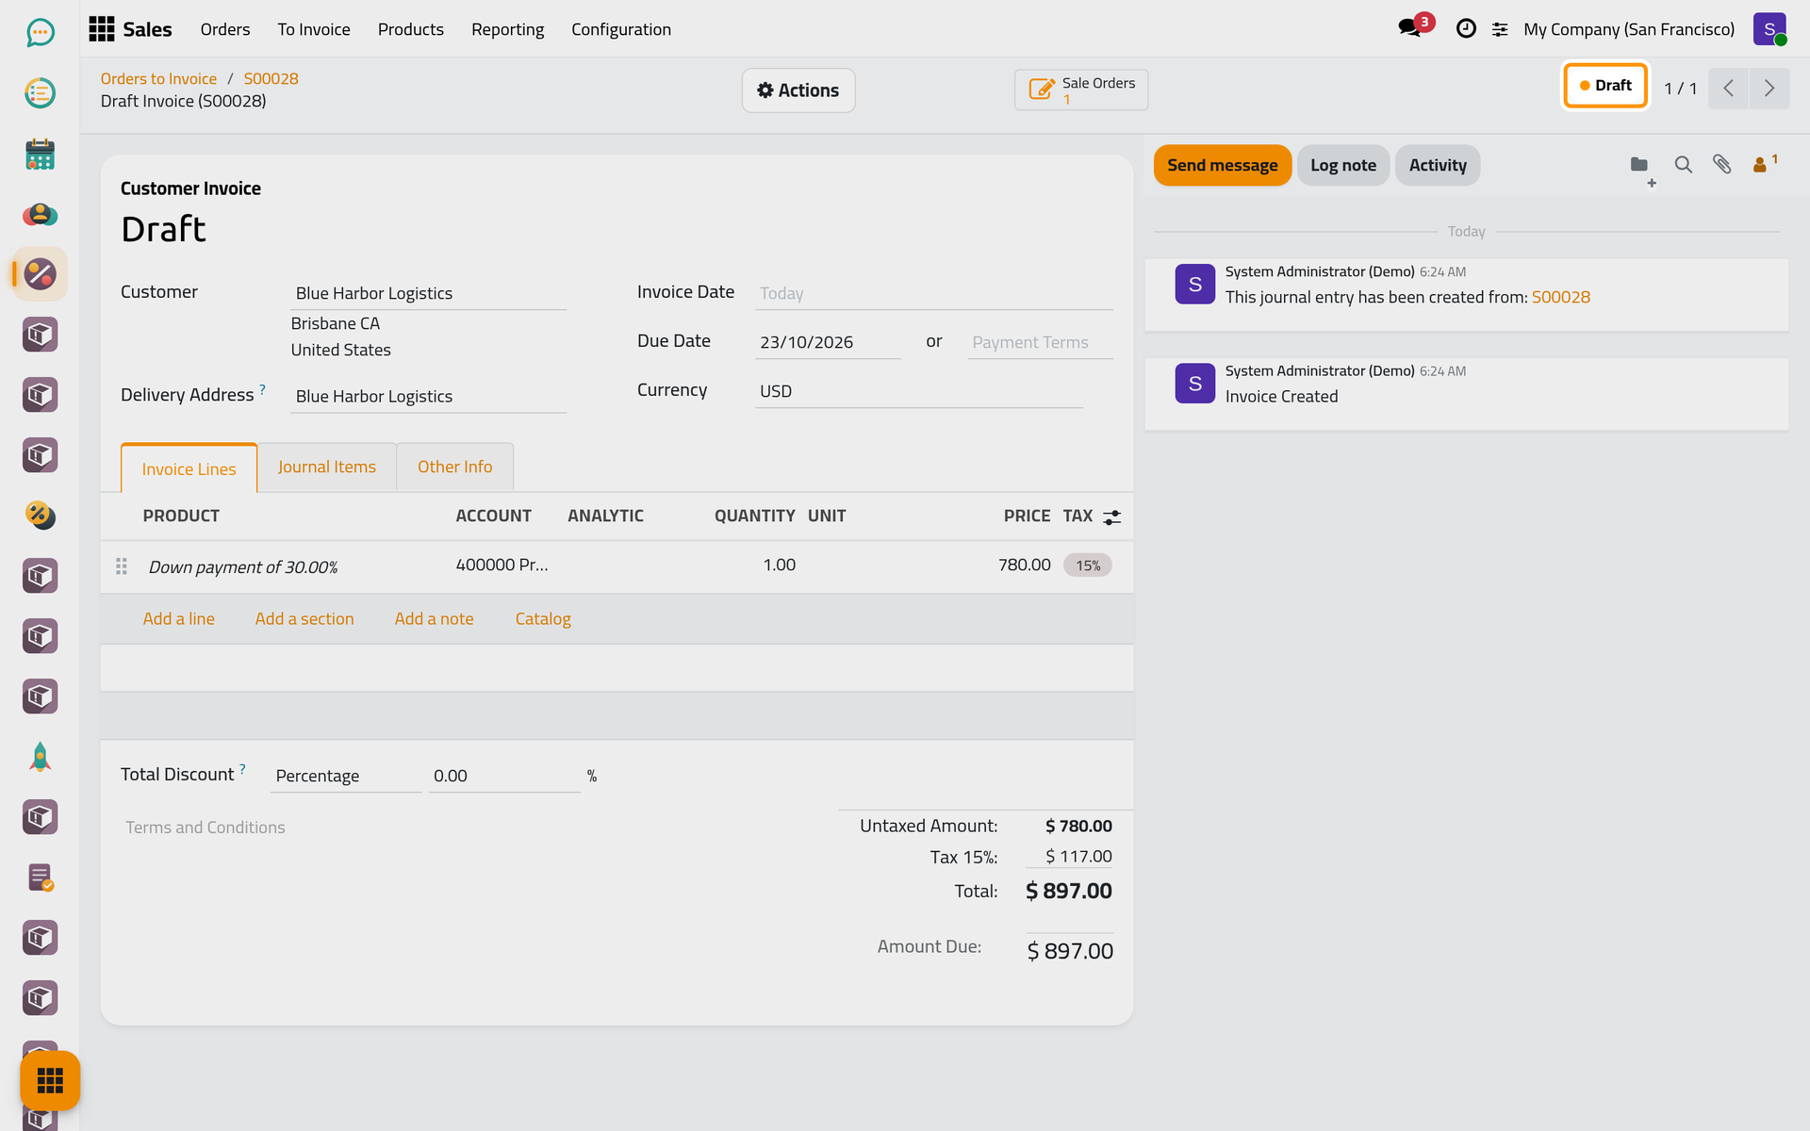Click the Add a line link
Image resolution: width=1810 pixels, height=1131 pixels.
coord(179,618)
